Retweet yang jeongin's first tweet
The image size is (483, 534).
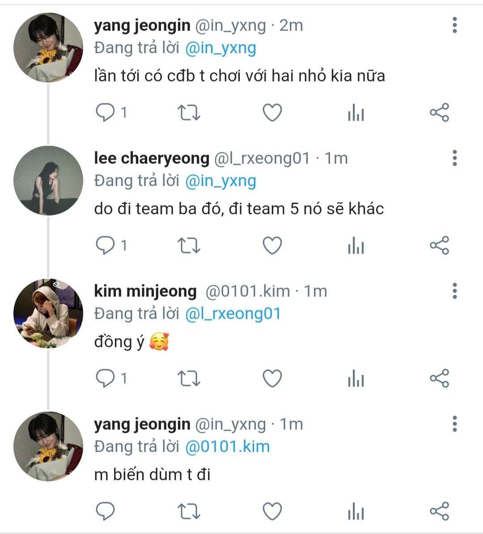[189, 113]
